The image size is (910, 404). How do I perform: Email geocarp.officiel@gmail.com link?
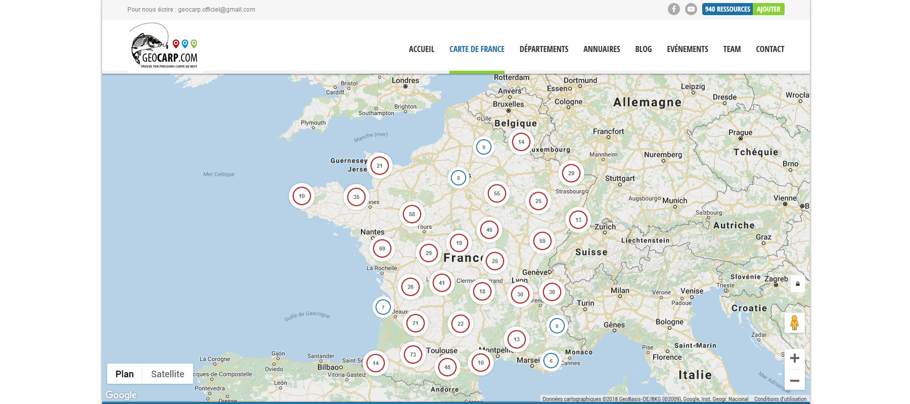click(x=216, y=10)
